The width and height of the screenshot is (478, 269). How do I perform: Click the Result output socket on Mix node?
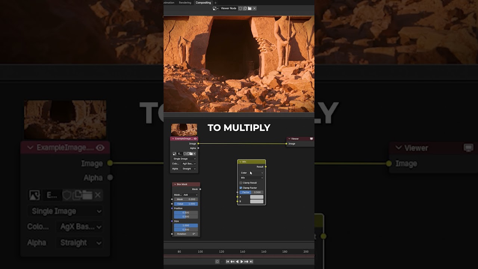pos(266,167)
